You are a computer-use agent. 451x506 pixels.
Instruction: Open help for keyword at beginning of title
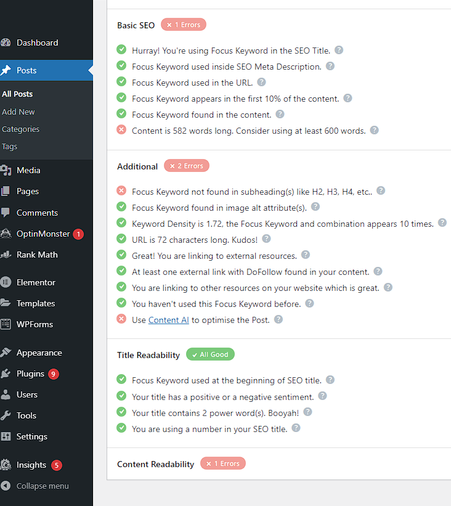330,380
